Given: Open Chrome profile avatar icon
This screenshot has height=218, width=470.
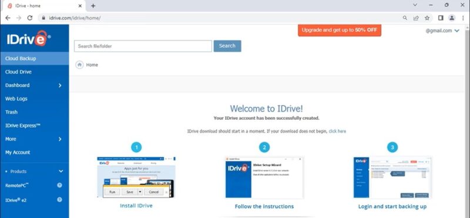Looking at the screenshot, I should (452, 18).
